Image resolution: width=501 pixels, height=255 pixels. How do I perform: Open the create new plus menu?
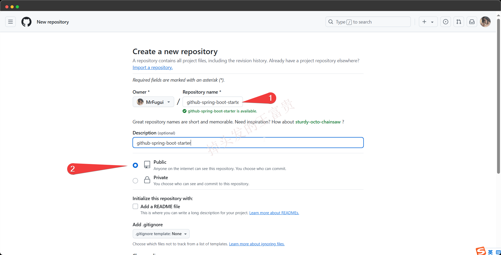click(428, 22)
